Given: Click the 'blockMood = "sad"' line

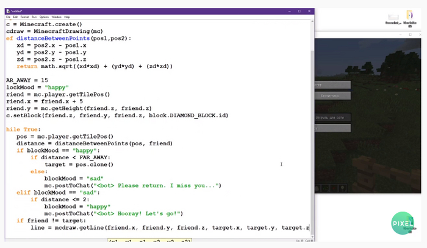Looking at the screenshot, I should coord(74,179).
